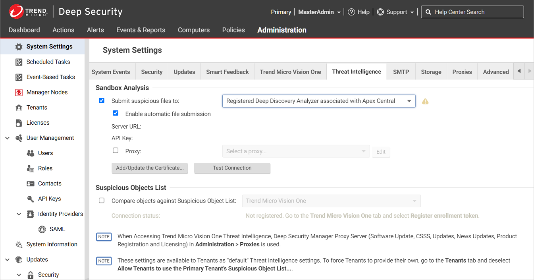Click the API Keys key icon

(31, 199)
